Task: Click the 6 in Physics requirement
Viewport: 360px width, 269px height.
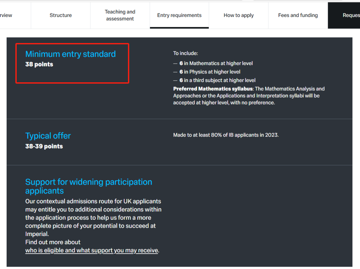Action: click(210, 72)
